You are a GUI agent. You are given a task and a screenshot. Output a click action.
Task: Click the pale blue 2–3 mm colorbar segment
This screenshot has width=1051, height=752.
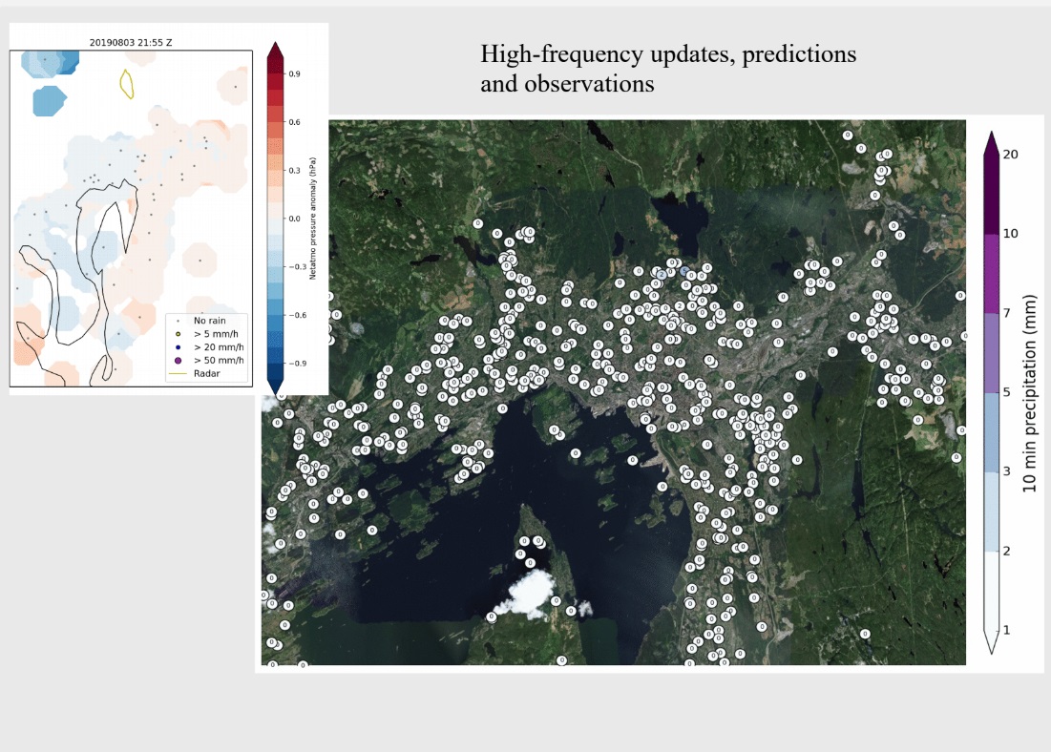pyautogui.click(x=992, y=511)
